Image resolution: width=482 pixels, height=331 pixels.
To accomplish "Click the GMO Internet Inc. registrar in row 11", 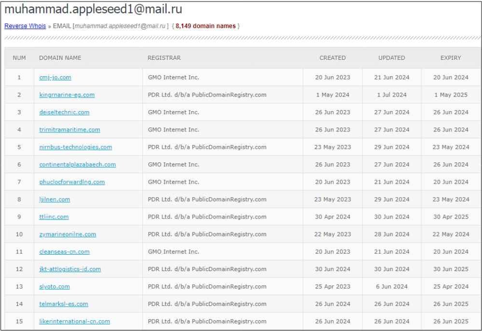I will (x=173, y=252).
